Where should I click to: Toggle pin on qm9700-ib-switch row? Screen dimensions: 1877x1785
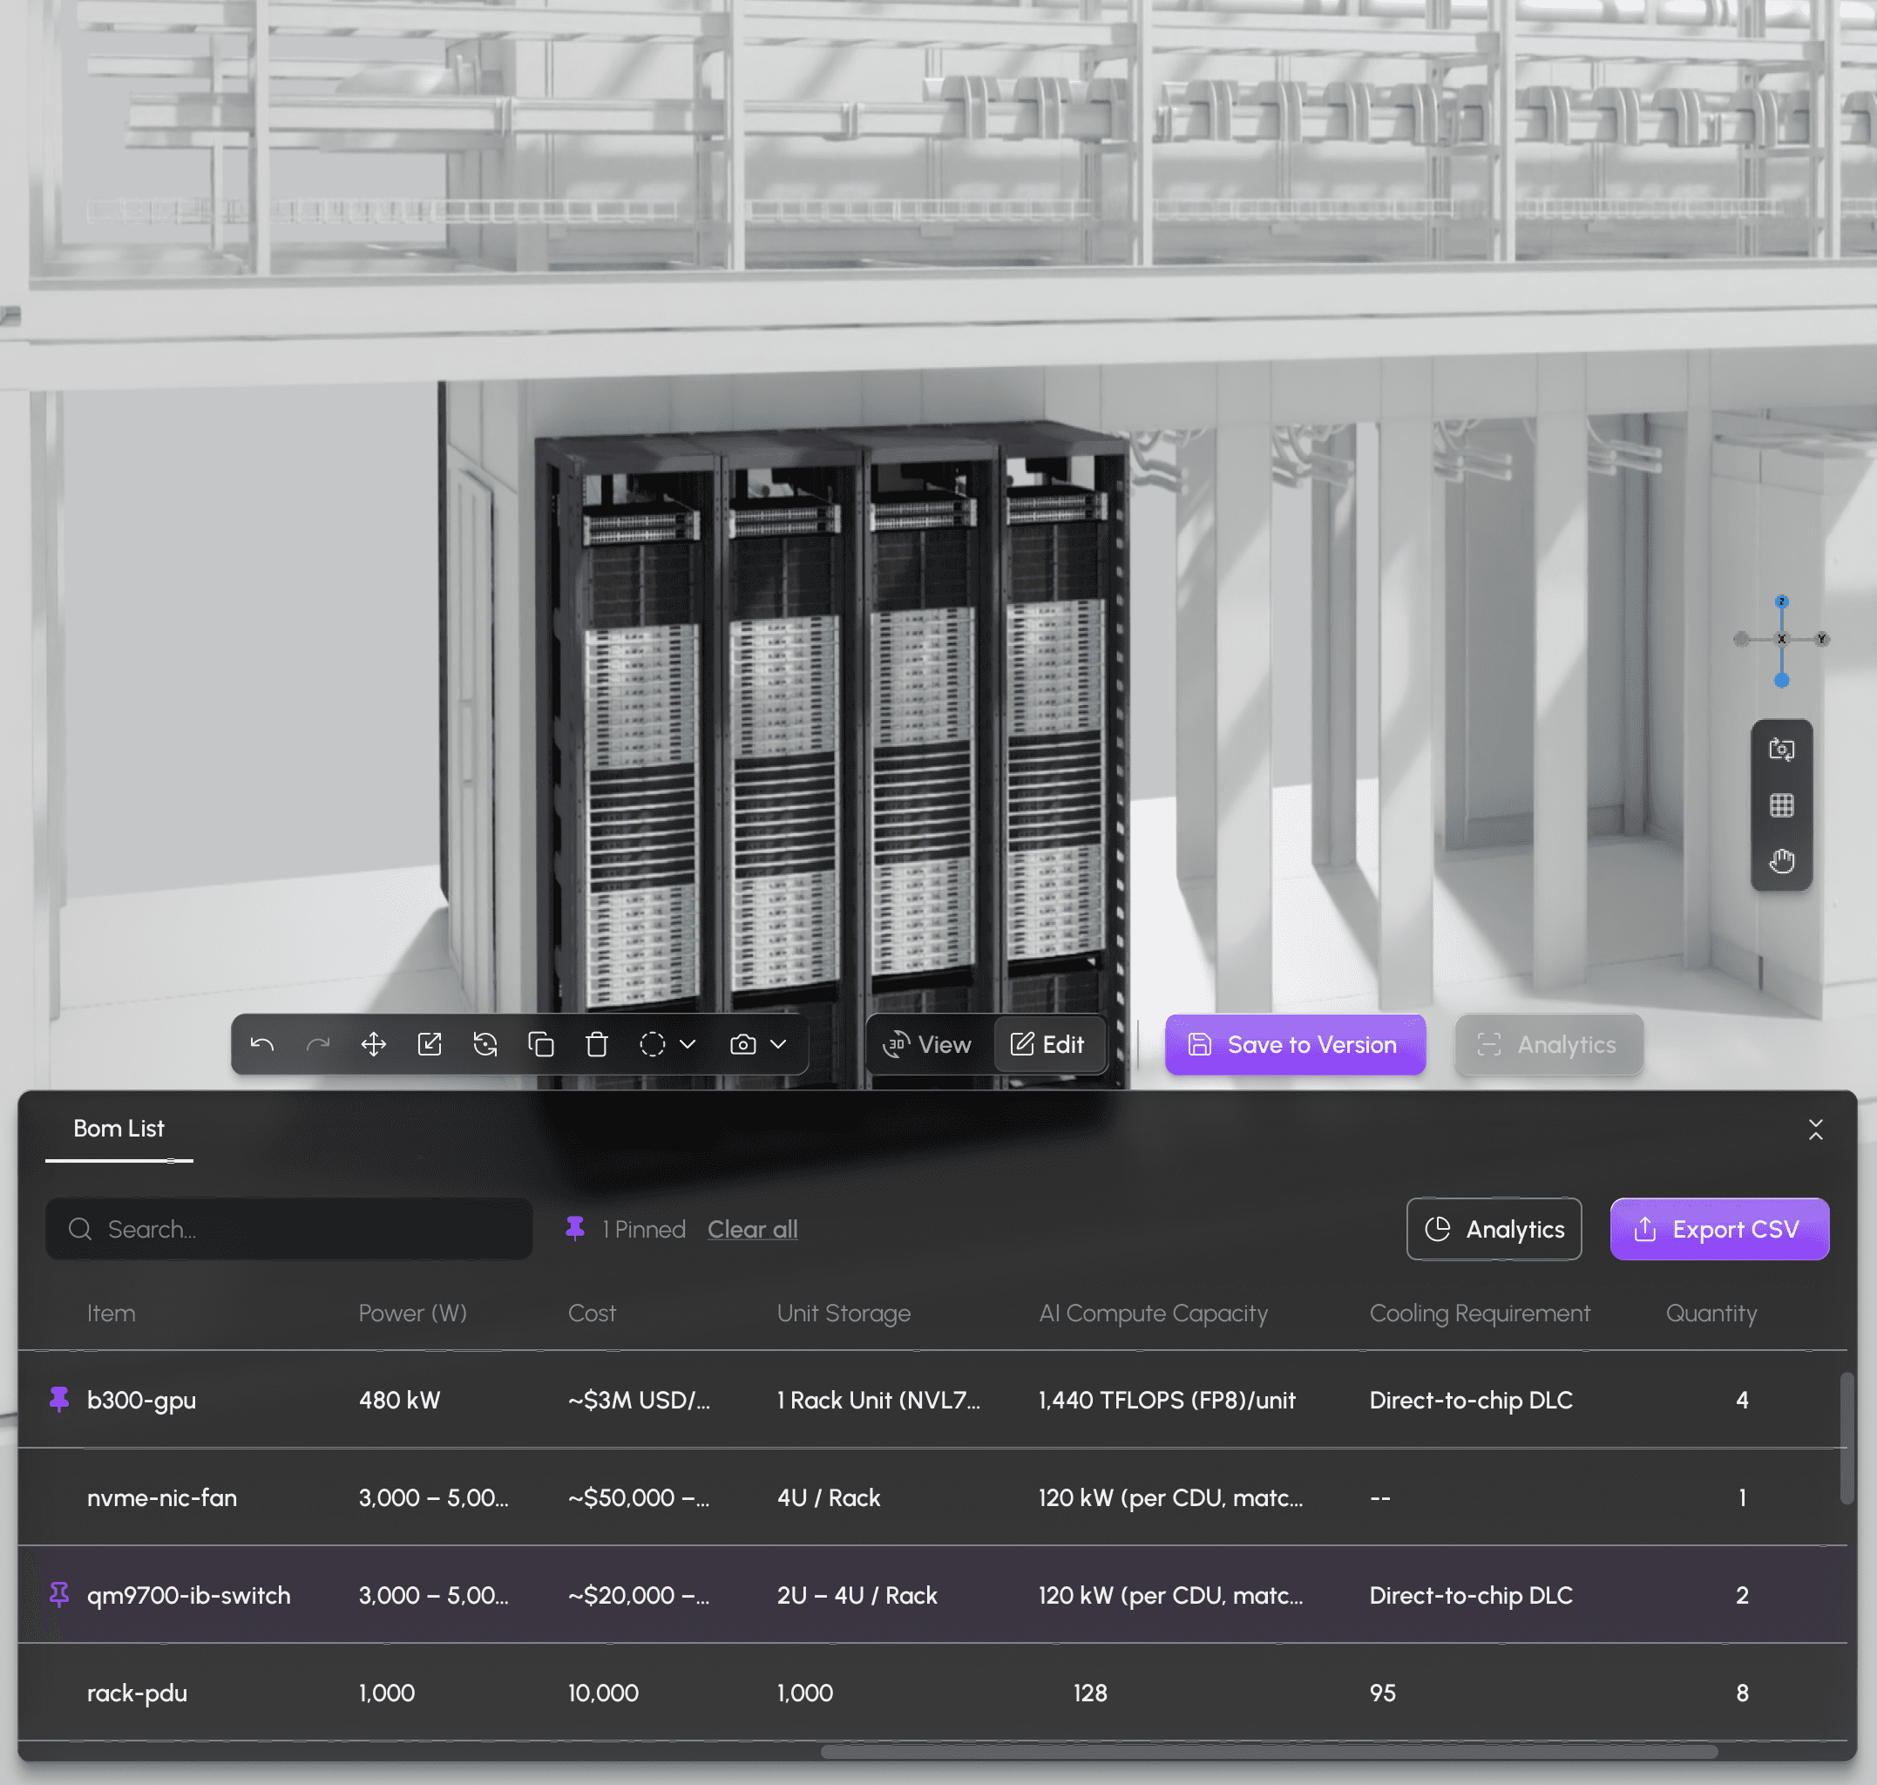59,1595
